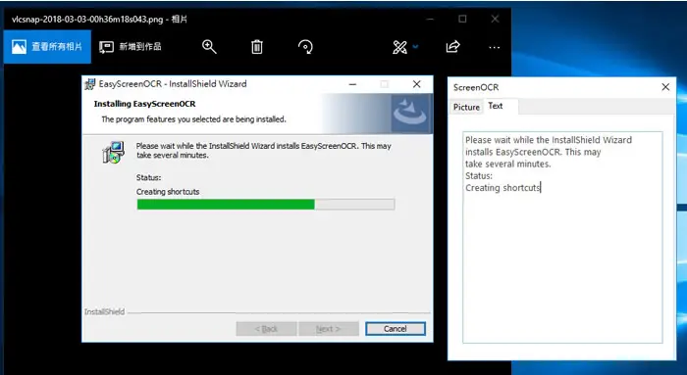Select the Text tab in ScreenOCR

496,106
